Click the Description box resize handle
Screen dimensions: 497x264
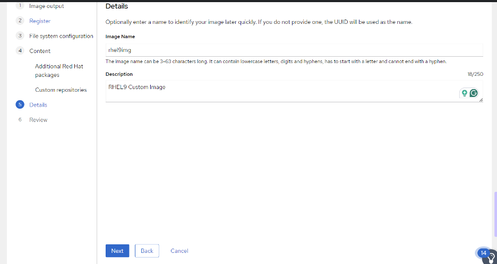481,100
